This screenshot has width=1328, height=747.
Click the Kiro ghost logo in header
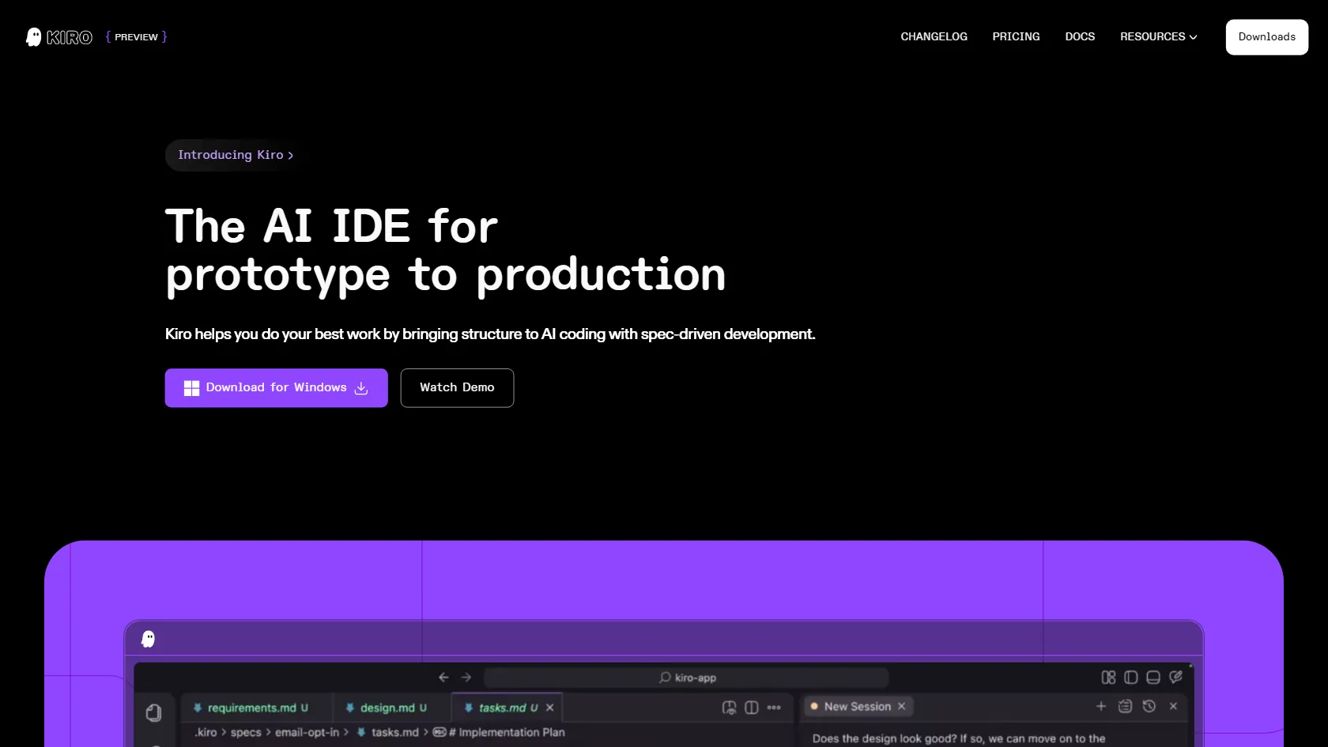(59, 37)
